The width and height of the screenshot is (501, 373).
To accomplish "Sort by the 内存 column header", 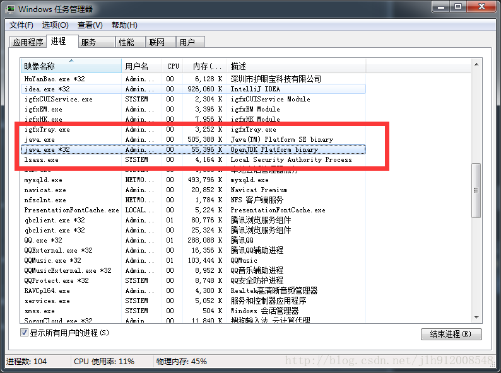I will pos(205,66).
